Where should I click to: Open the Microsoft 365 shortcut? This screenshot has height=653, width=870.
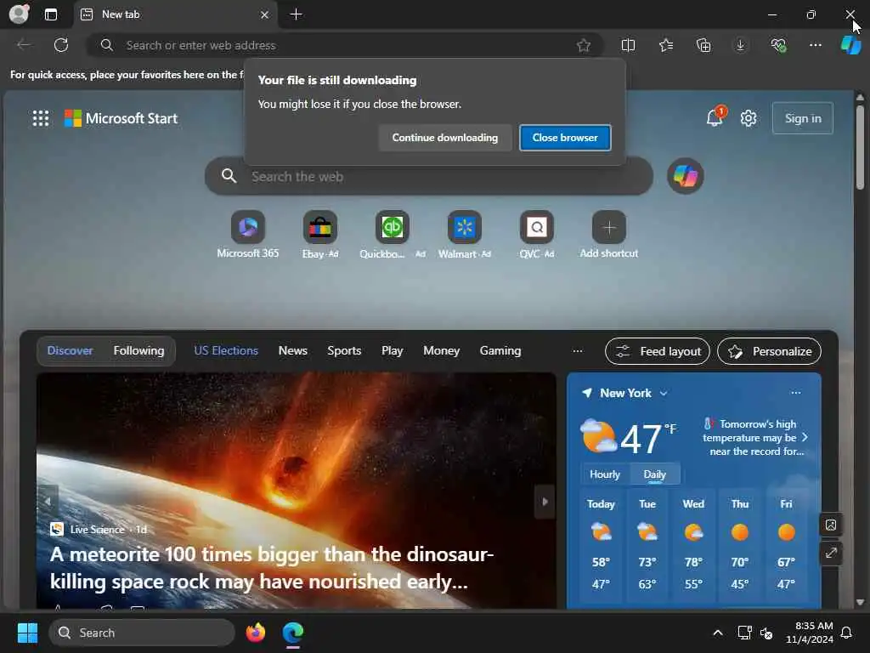point(248,235)
